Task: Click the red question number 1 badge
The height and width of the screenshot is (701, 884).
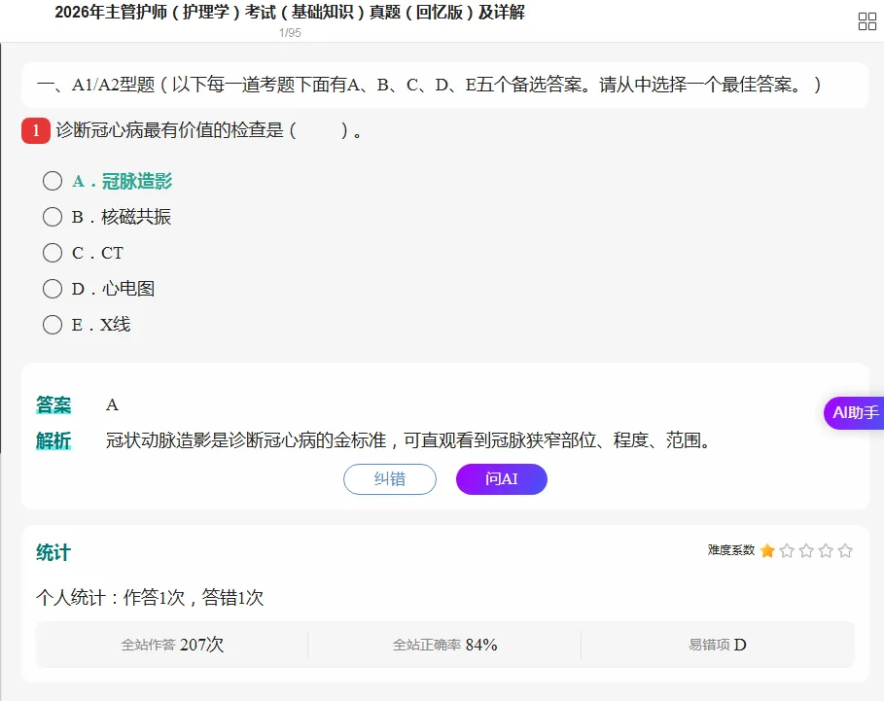Action: click(36, 130)
